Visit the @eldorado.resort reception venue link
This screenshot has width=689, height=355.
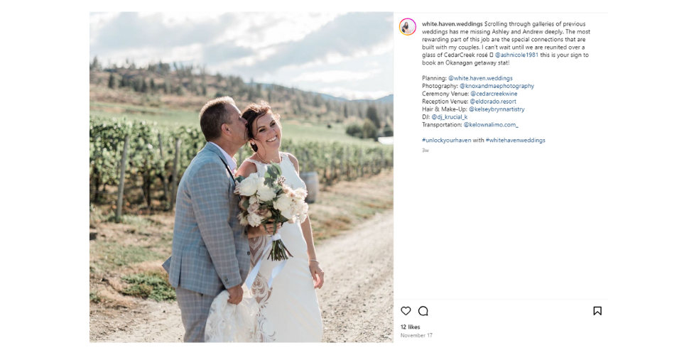point(493,102)
